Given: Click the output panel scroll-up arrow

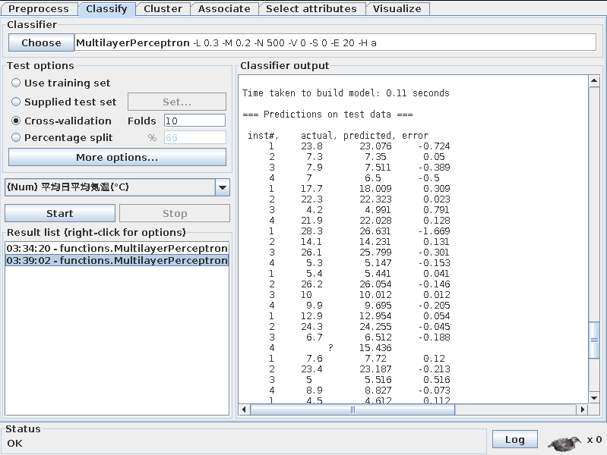Looking at the screenshot, I should click(x=594, y=80).
